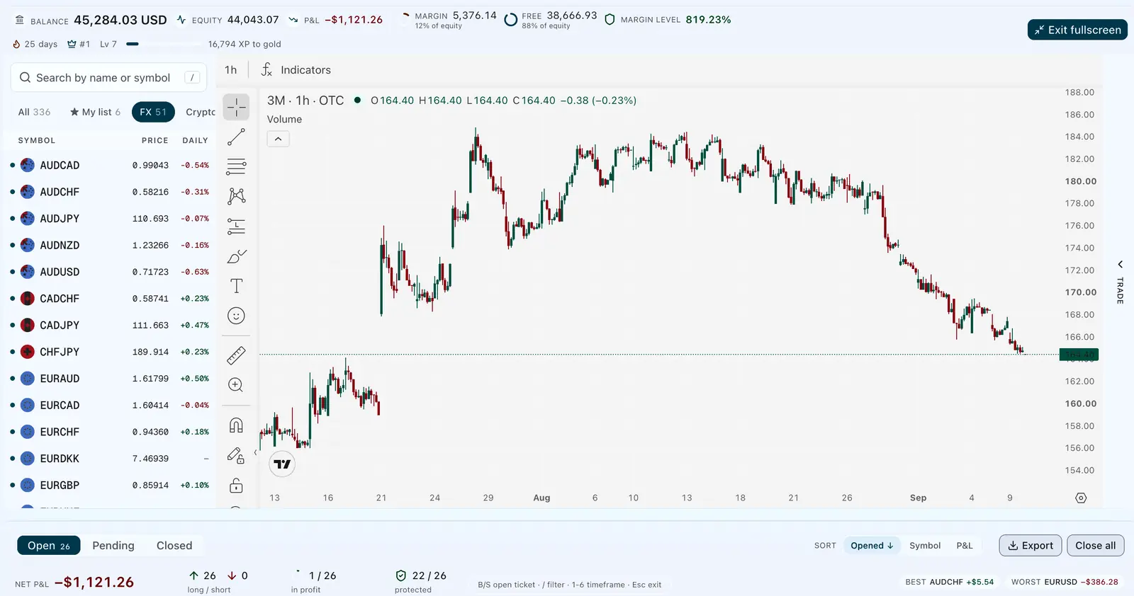Open EURAUD in the watchlist

(108, 379)
